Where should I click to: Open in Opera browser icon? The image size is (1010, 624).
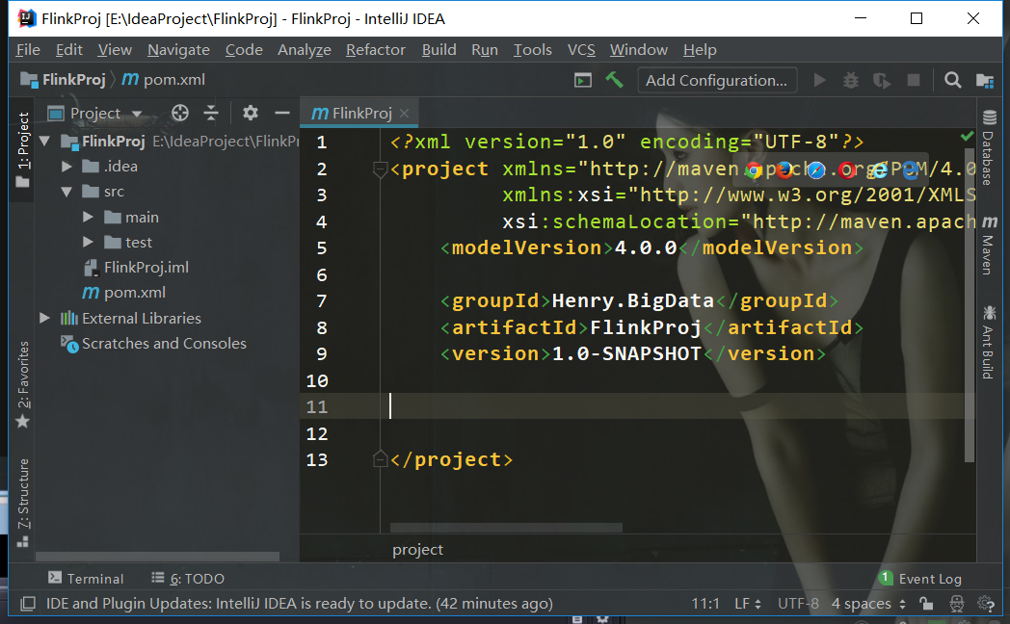(847, 169)
